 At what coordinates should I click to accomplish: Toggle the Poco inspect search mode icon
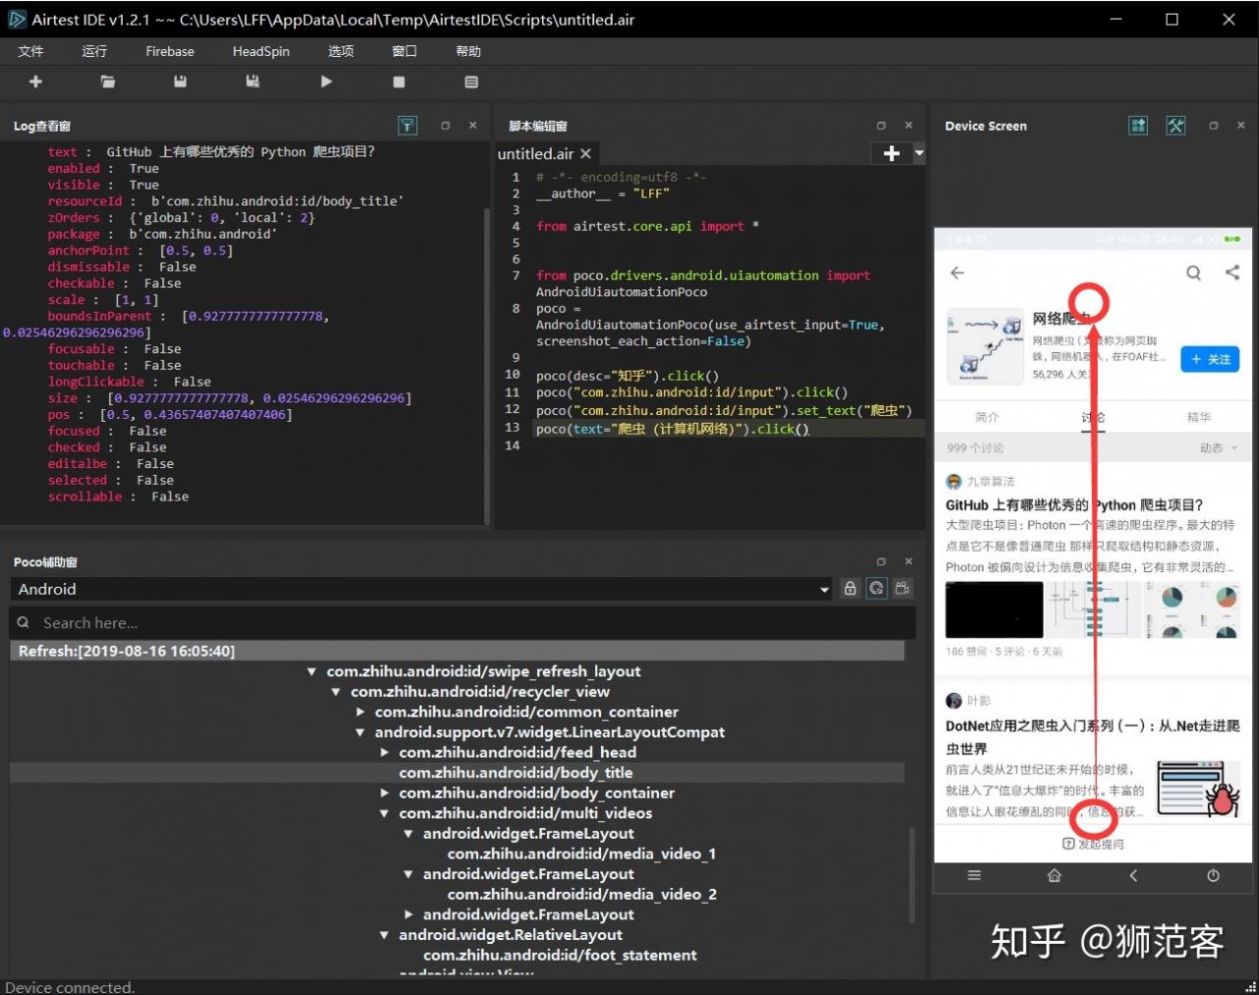[x=876, y=588]
